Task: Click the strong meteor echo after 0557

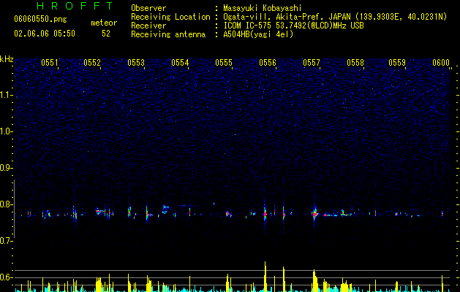Action: (x=315, y=214)
